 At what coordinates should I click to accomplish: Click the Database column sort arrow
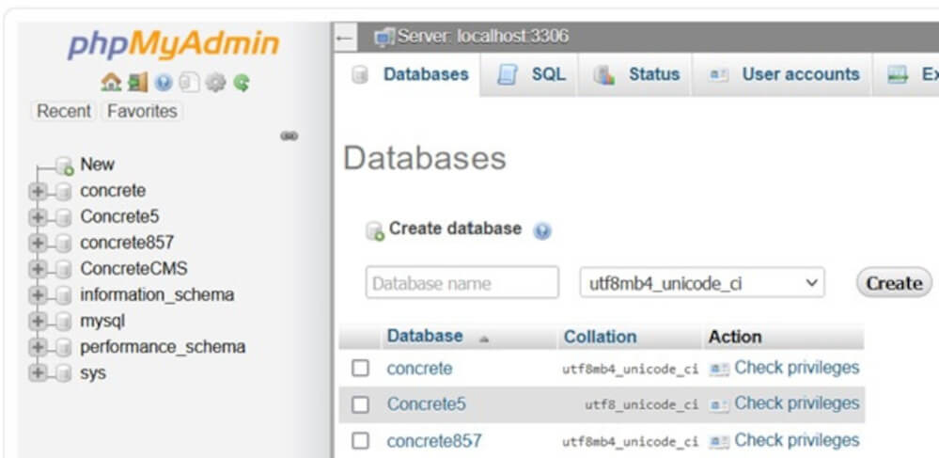click(x=484, y=339)
